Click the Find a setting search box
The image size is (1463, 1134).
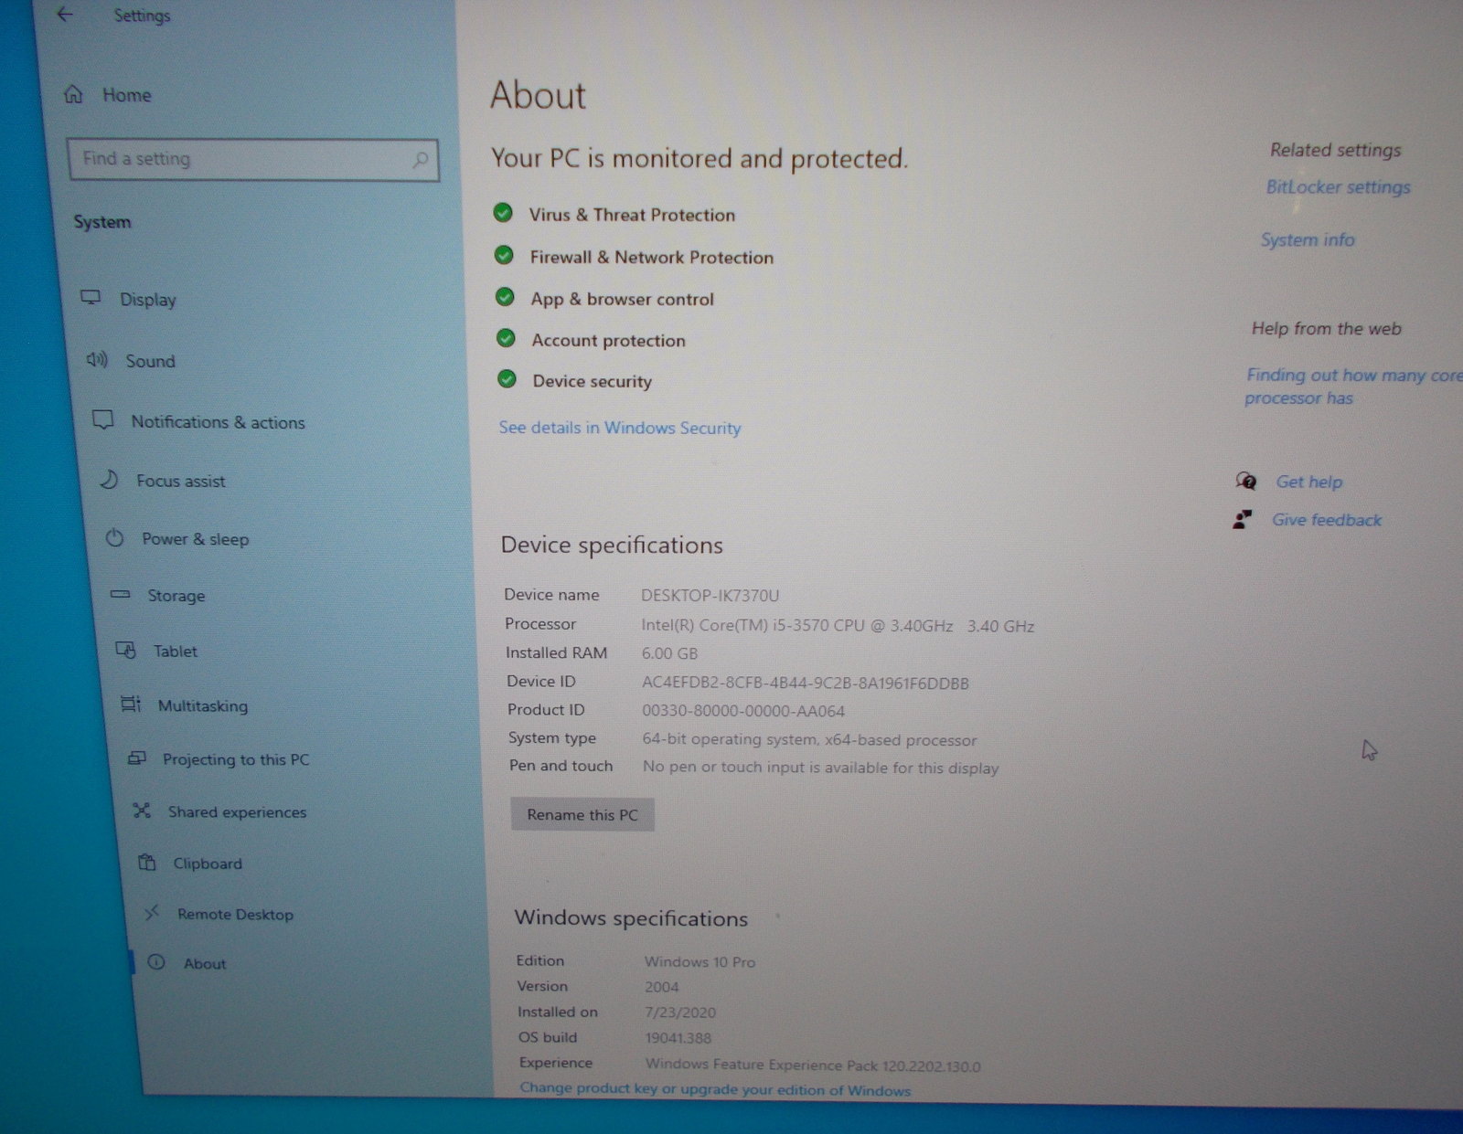tap(242, 159)
